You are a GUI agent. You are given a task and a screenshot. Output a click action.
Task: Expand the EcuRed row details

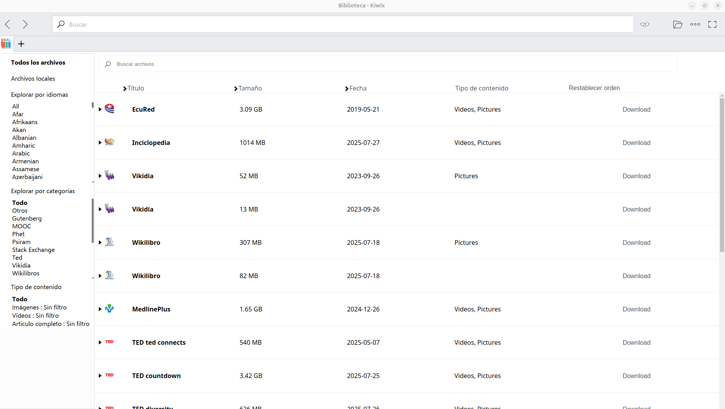[100, 109]
